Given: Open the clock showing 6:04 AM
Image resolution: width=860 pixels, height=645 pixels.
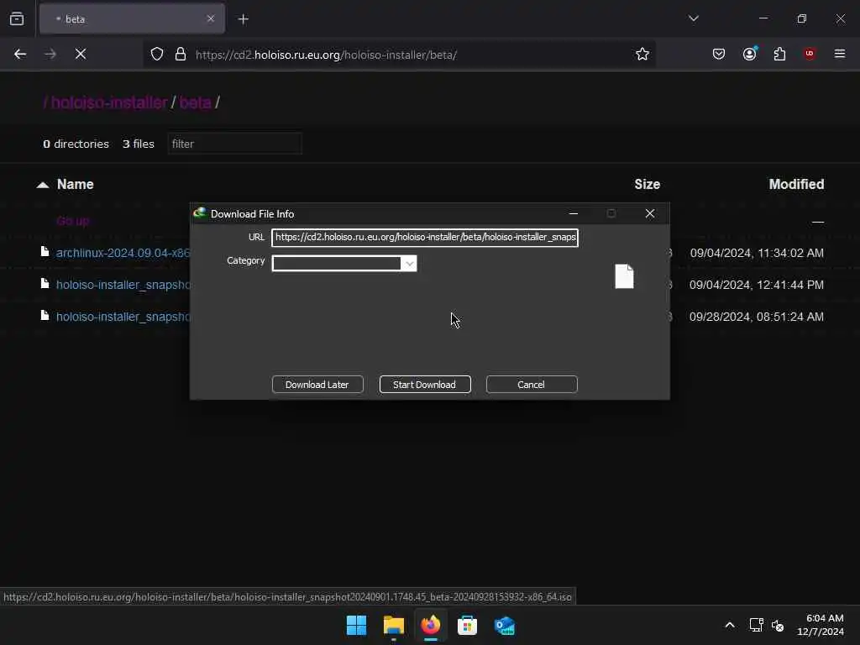Looking at the screenshot, I should click(825, 619).
